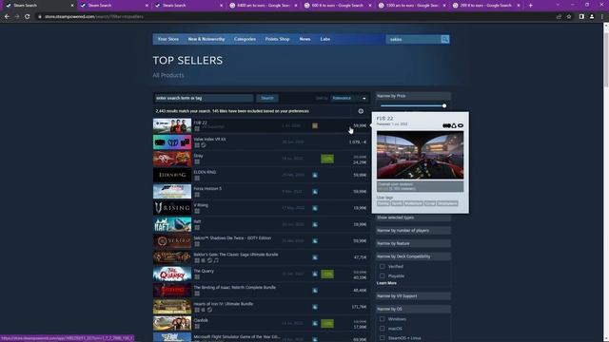Click the review icon on Forza Horizon 5 row
609x342 pixels.
(315, 192)
